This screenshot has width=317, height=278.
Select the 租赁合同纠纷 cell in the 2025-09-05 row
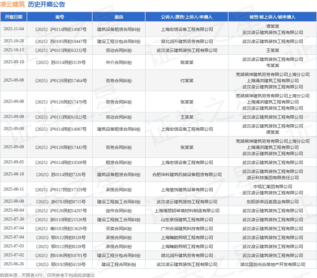[119, 162]
